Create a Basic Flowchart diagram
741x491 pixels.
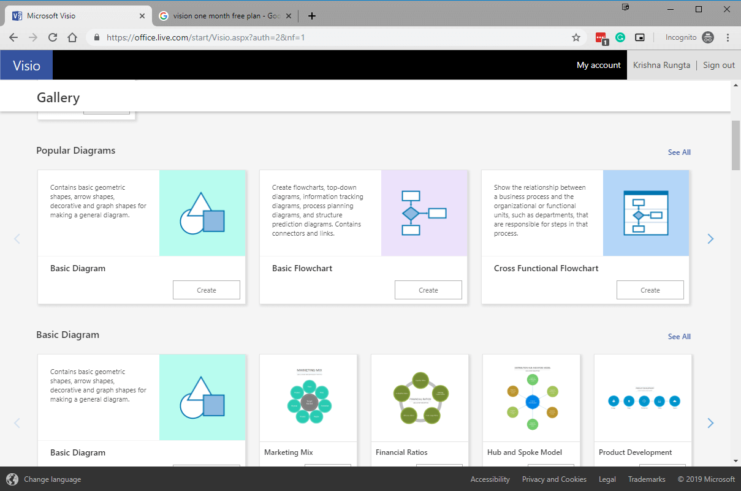[x=428, y=290]
